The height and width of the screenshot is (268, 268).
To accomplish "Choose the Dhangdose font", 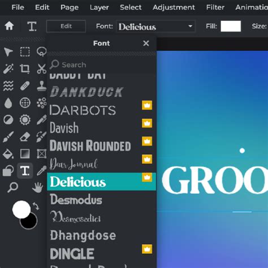I will (x=101, y=236).
